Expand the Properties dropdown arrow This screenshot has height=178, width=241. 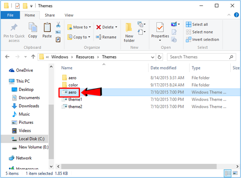coord(160,40)
